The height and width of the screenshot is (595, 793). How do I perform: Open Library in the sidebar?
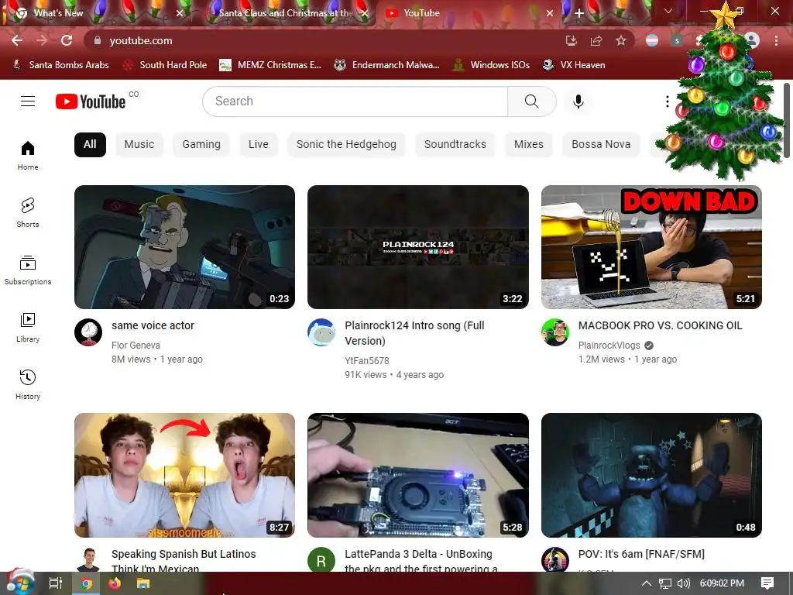pyautogui.click(x=28, y=328)
